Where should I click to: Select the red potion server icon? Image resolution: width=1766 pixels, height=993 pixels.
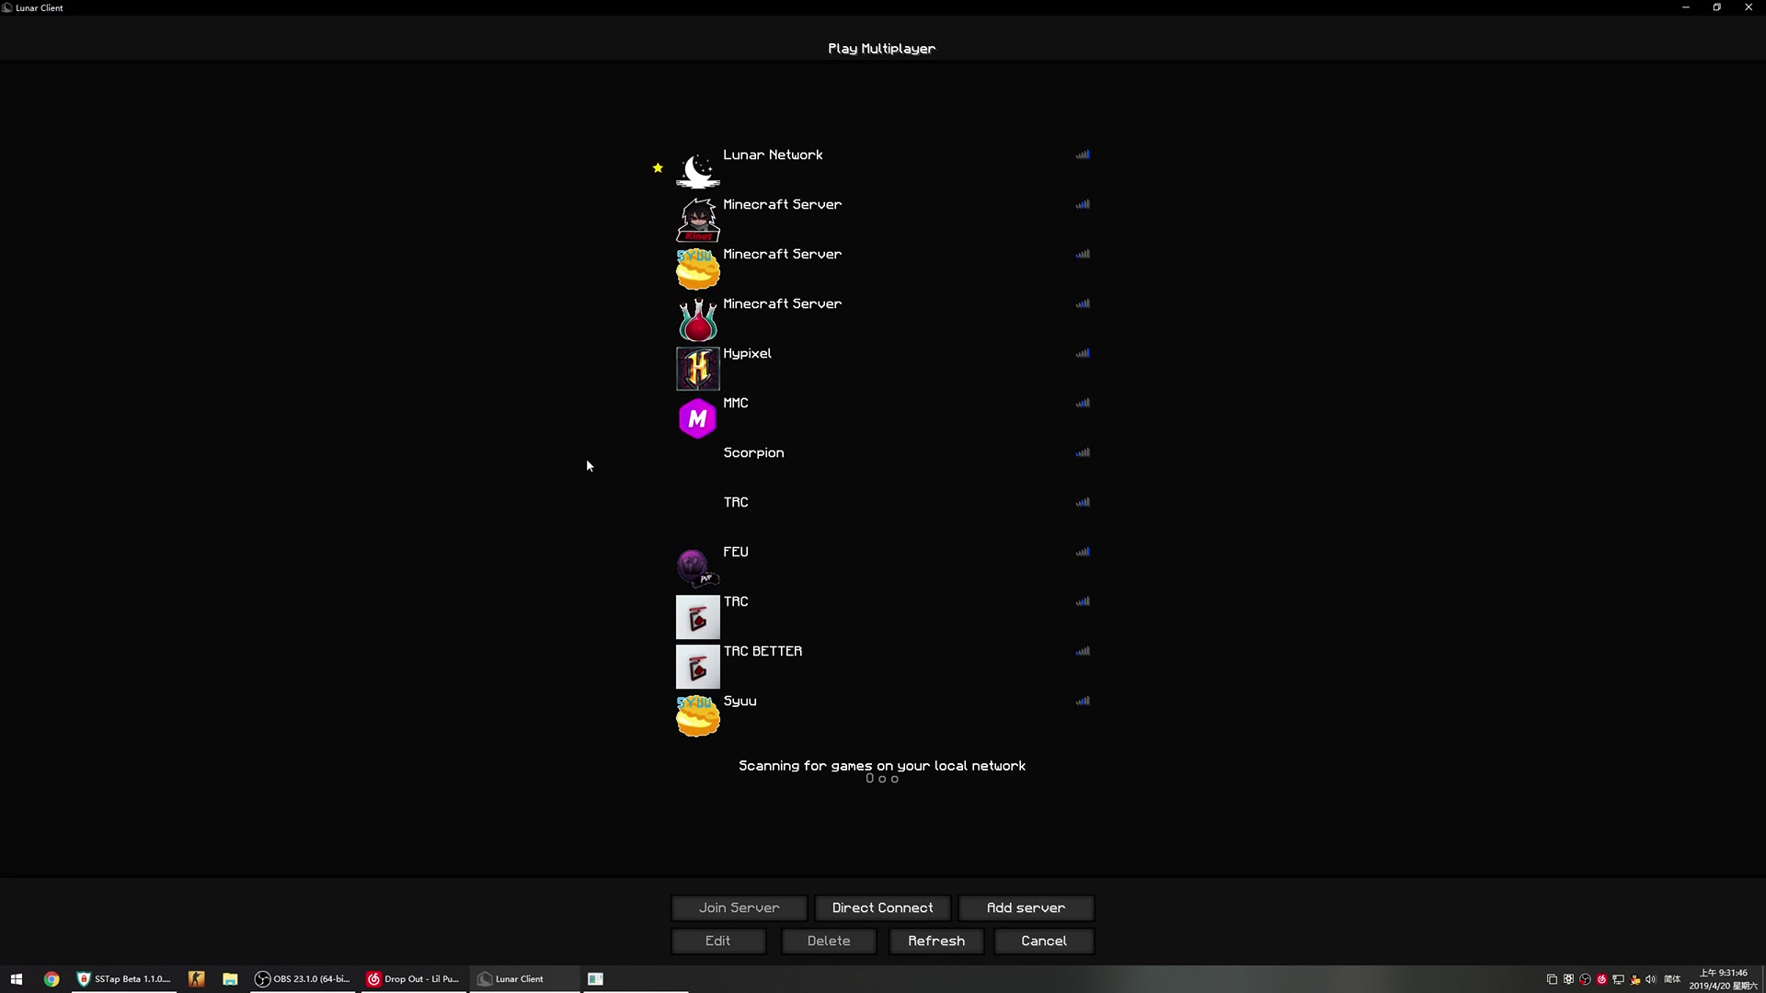pyautogui.click(x=697, y=319)
